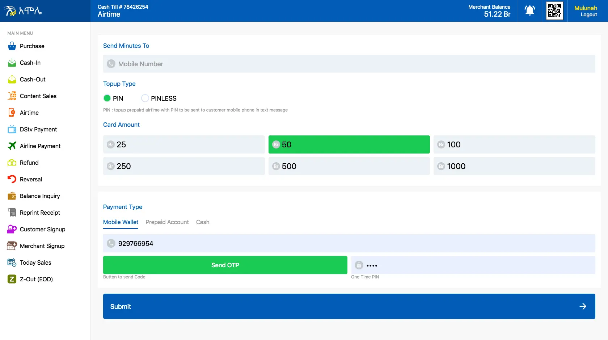Viewport: 608px width, 340px height.
Task: Pick the 500 Br card amount
Action: [349, 166]
